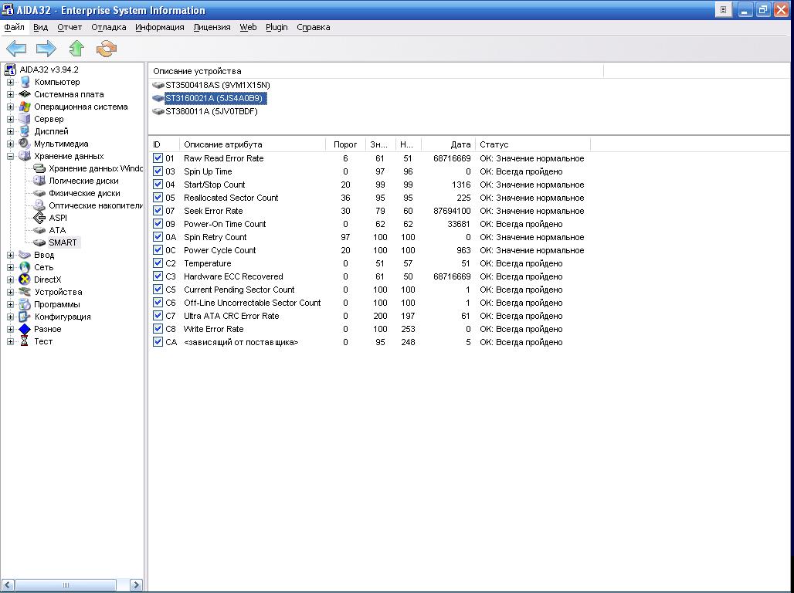Click the ST3500418AS drive icon

click(x=158, y=85)
